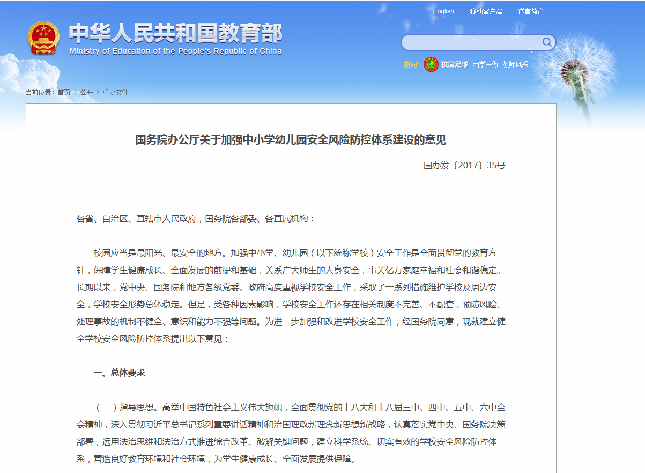Click the line starting 会精神，深入贯彻习近平总书记
The height and width of the screenshot is (473, 645).
coord(291,425)
